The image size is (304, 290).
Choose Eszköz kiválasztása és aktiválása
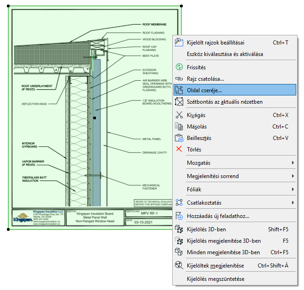coord(225,54)
